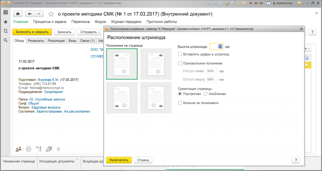This screenshot has width=322, height=171.
Task: Open the Администратор user menu
Action: [x=284, y=3]
